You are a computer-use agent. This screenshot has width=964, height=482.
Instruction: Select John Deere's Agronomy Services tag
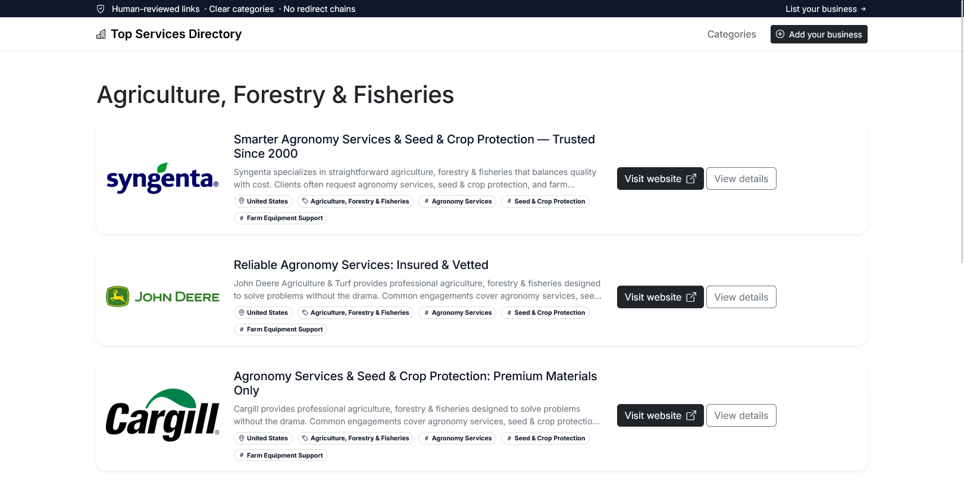pyautogui.click(x=457, y=312)
